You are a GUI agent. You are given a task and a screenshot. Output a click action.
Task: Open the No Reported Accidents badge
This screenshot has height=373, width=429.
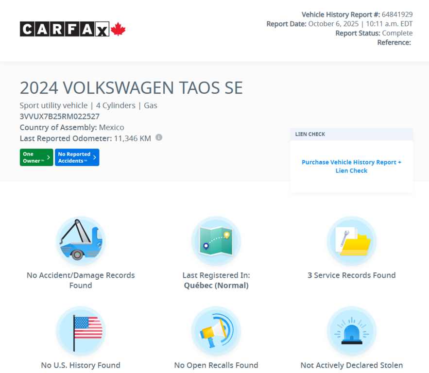77,157
